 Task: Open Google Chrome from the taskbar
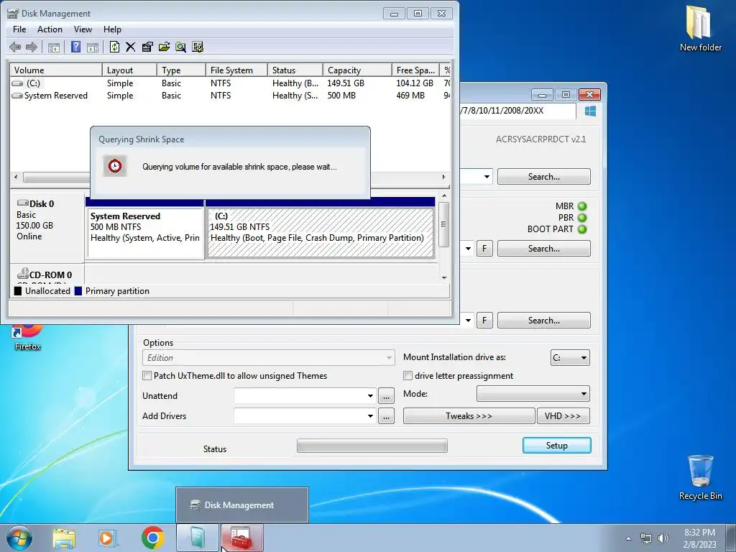click(152, 538)
